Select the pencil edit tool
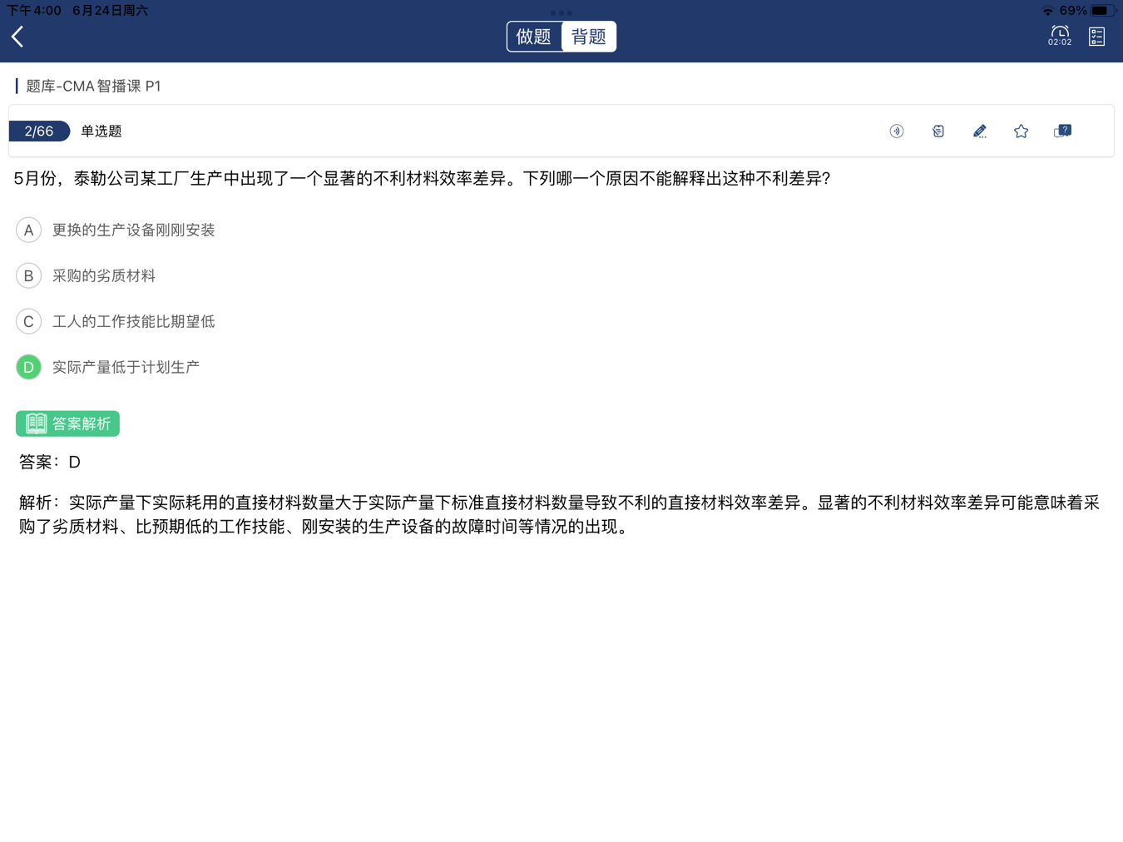 [979, 131]
